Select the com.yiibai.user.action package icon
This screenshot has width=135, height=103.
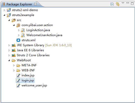18,25
